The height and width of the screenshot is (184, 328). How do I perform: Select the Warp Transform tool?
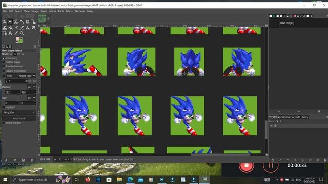click(5, 28)
